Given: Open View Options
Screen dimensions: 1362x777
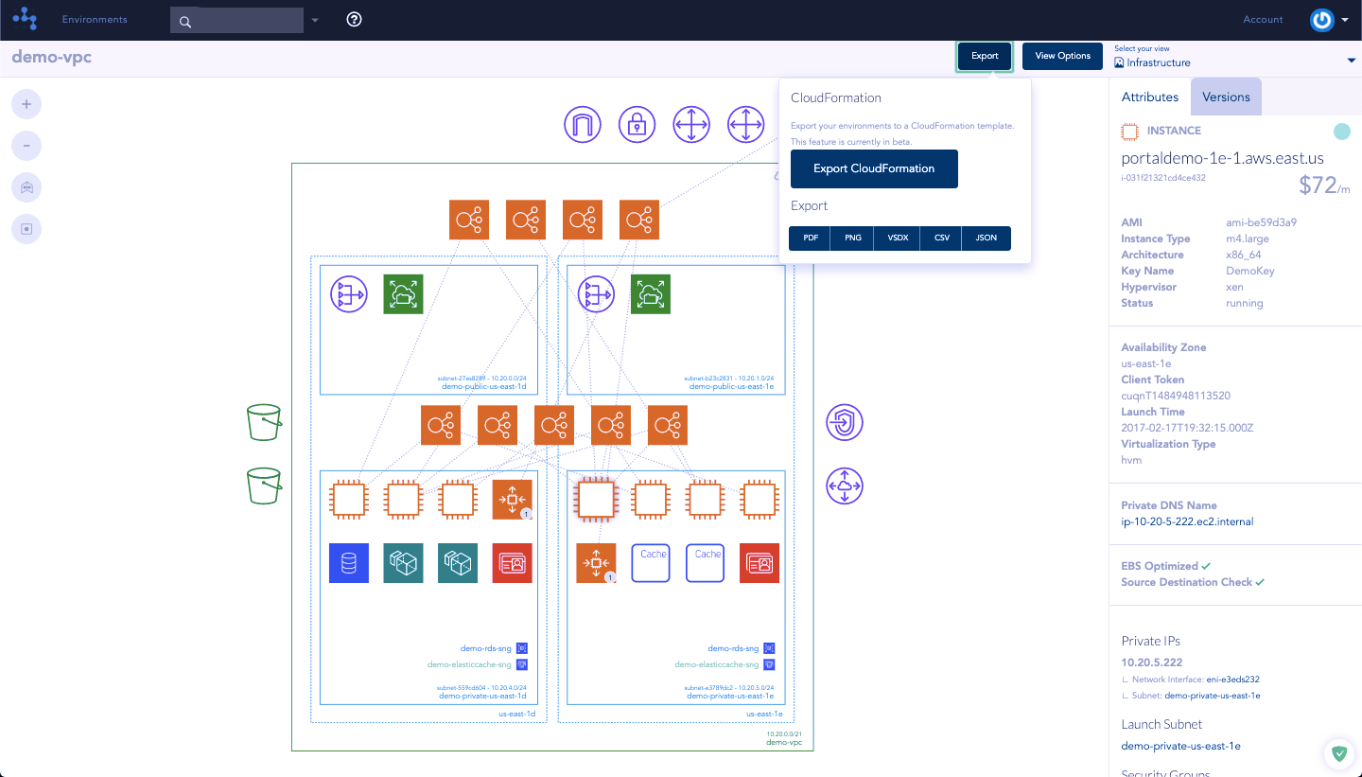Looking at the screenshot, I should (x=1062, y=56).
